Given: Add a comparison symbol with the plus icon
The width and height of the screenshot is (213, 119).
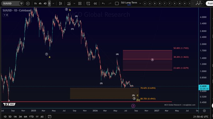Looking at the screenshot, I should click(x=28, y=3).
